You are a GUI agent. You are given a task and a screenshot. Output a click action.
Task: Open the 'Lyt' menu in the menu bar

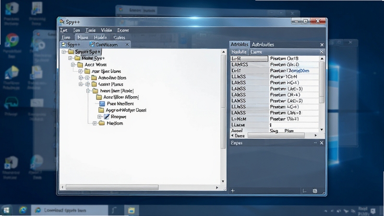coord(64,30)
